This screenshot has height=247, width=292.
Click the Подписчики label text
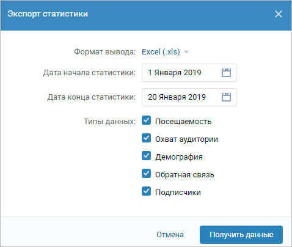click(x=178, y=193)
